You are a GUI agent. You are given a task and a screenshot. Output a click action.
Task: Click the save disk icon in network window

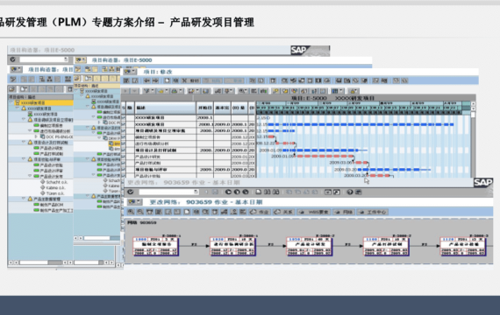point(215,192)
